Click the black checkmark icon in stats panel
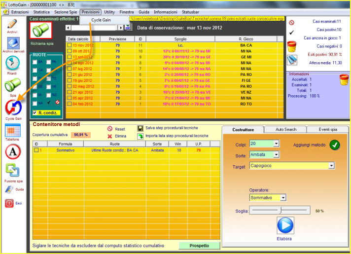The image size is (351, 254). point(291,33)
